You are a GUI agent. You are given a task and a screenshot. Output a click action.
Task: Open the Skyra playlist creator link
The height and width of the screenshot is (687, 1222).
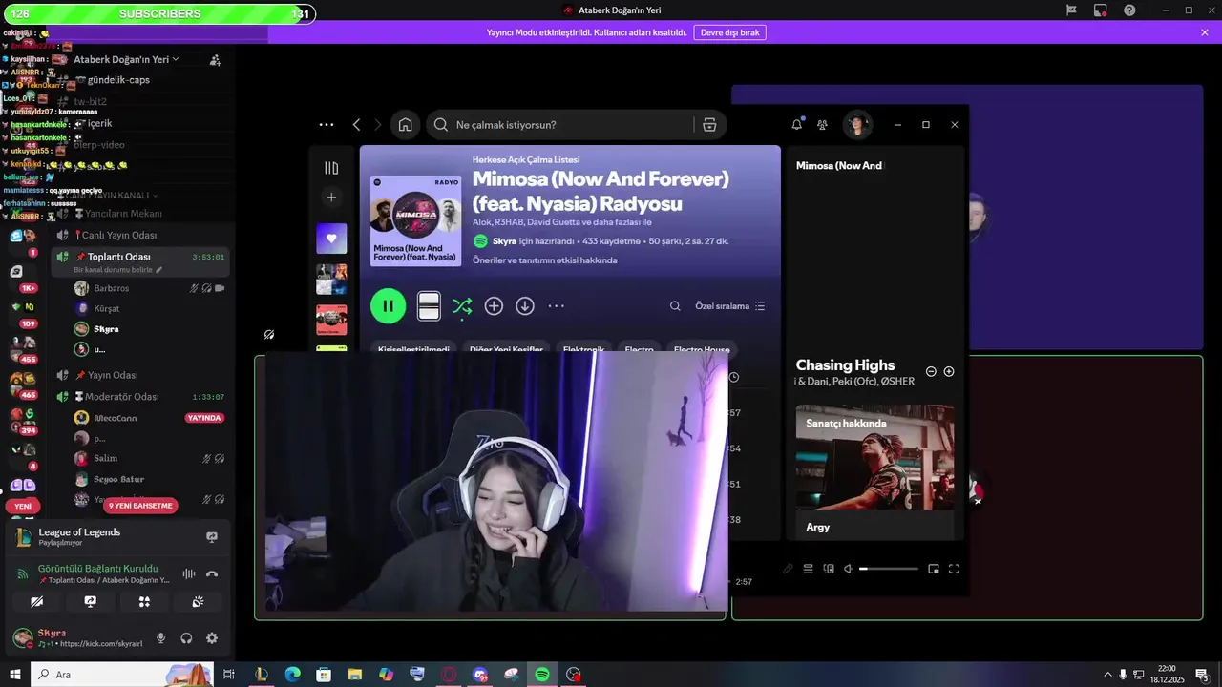(504, 241)
